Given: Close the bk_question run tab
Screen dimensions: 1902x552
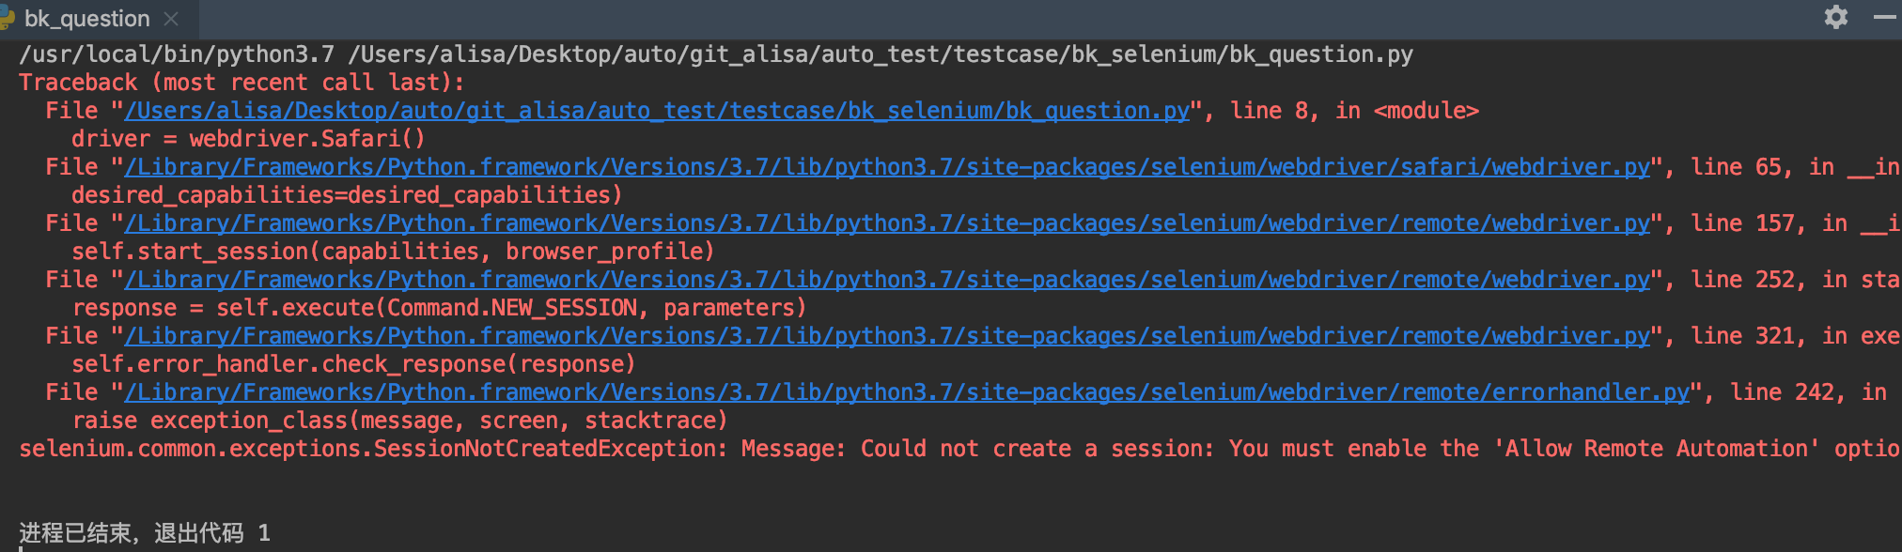Looking at the screenshot, I should coord(171,18).
